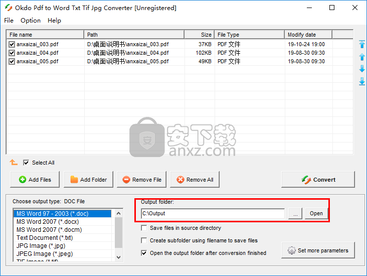Sort by the File name column header
This screenshot has width=367, height=276.
(x=45, y=35)
